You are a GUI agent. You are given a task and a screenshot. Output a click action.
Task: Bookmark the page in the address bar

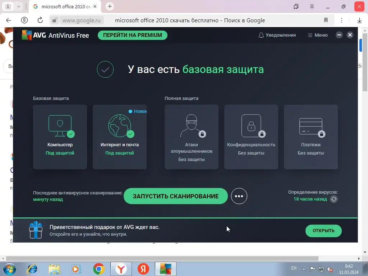click(x=326, y=20)
